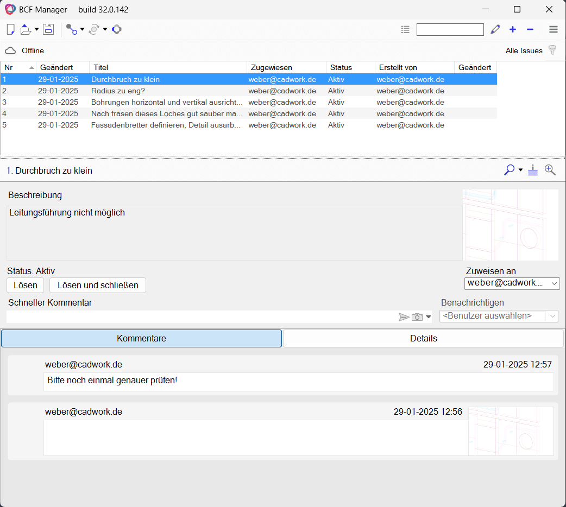Open the hamburger menu

pyautogui.click(x=554, y=29)
